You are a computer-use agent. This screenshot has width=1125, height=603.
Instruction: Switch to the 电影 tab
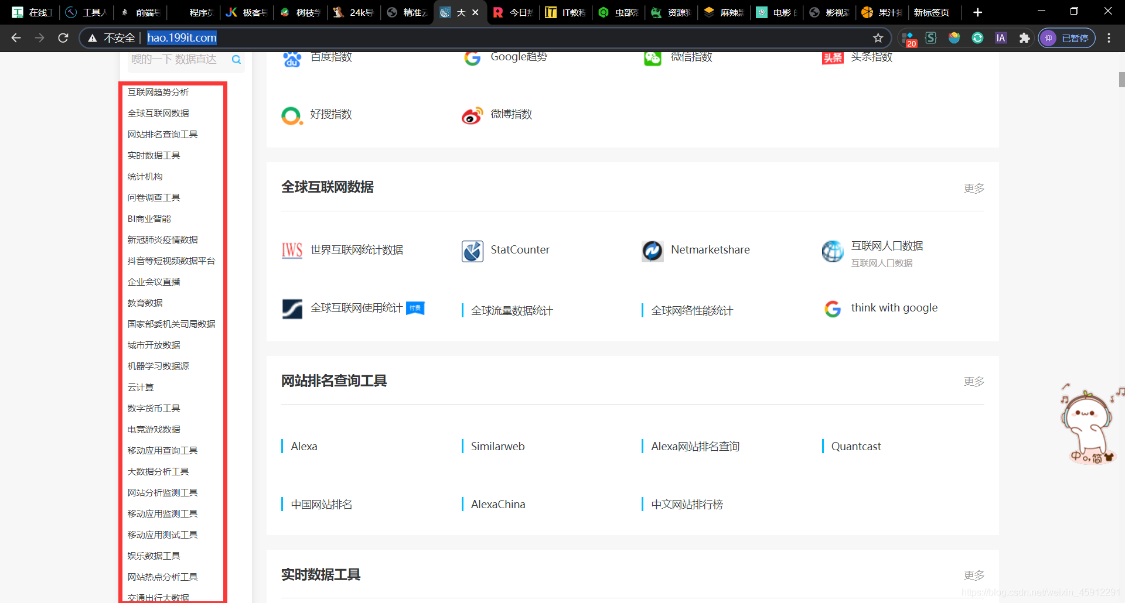[777, 12]
